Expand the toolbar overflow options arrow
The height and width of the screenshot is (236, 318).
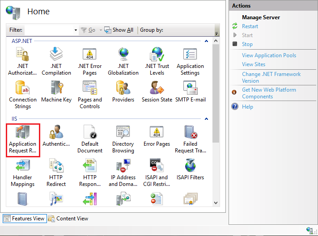217,34
